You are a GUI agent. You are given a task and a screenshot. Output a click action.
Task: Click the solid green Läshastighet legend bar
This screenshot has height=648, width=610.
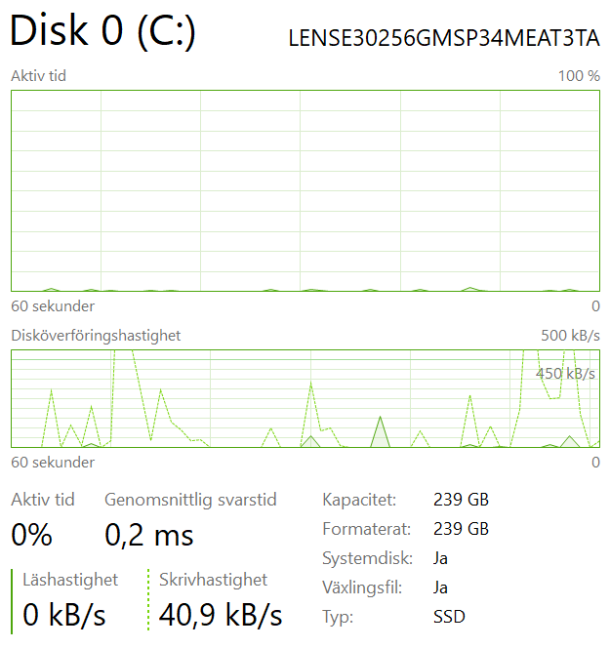click(12, 601)
